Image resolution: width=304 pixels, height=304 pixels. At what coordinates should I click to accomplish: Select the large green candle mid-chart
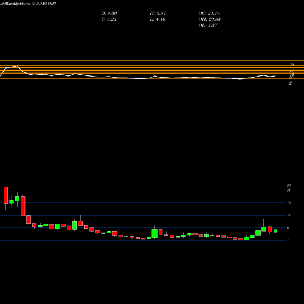155,233
